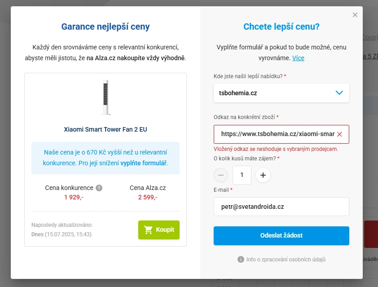
Task: Open Xiaomi Smart Tower Fan 2 EU title
Action: tap(105, 129)
